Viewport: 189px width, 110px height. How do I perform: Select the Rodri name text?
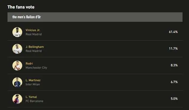pyautogui.click(x=29, y=64)
